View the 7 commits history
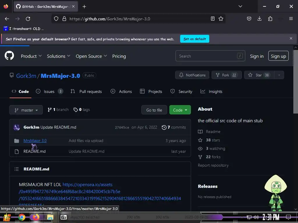Image resolution: width=298 pixels, height=223 pixels. tap(174, 127)
